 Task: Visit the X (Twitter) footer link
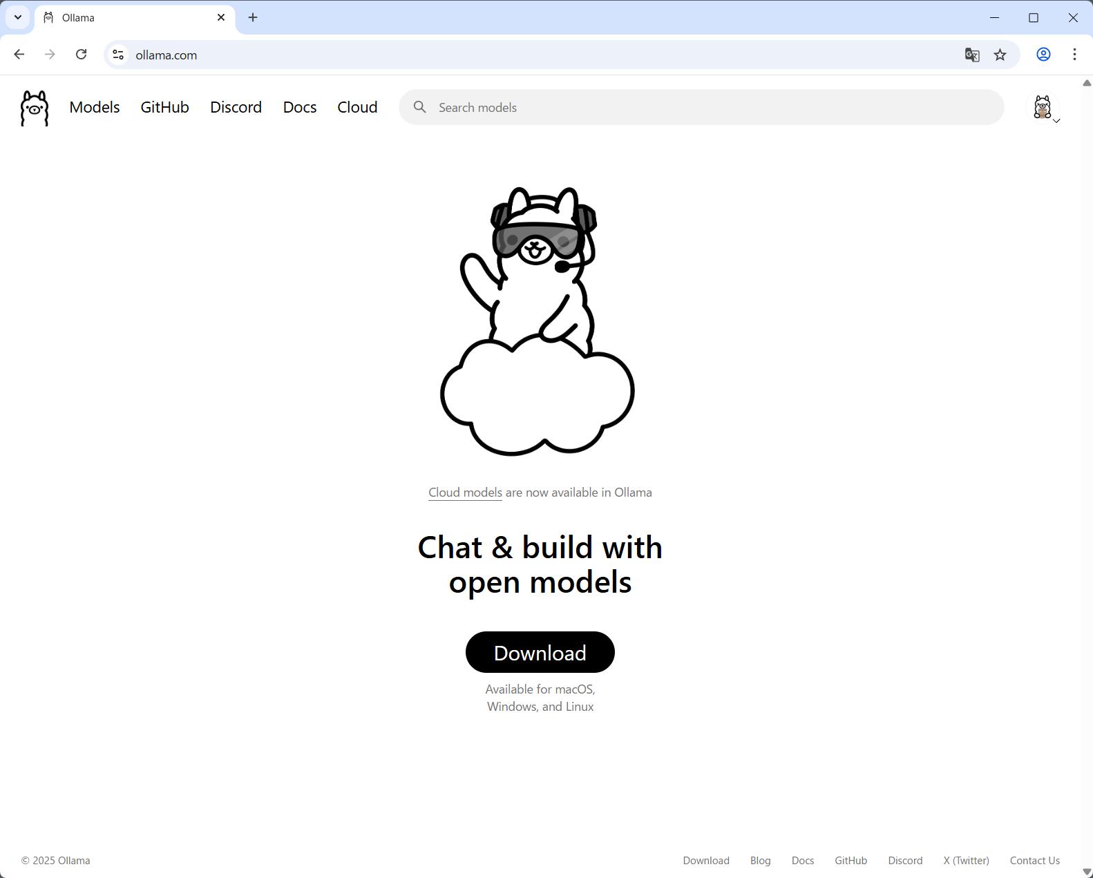coord(966,861)
